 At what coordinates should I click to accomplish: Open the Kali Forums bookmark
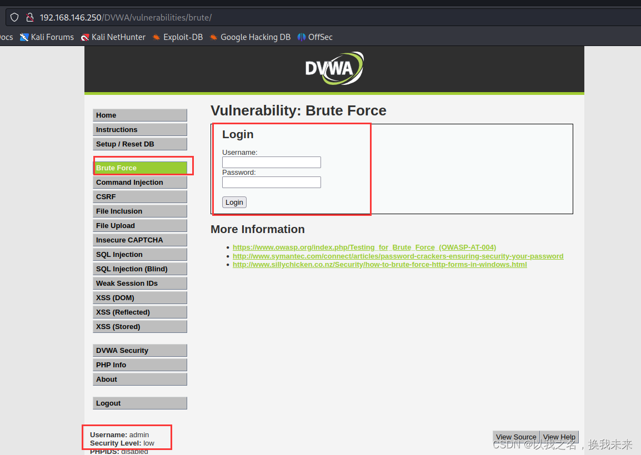coord(47,37)
